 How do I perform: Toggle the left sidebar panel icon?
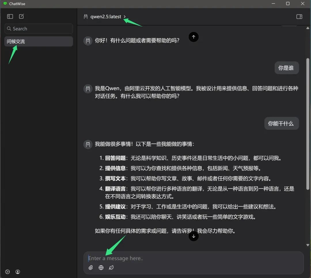click(x=10, y=16)
